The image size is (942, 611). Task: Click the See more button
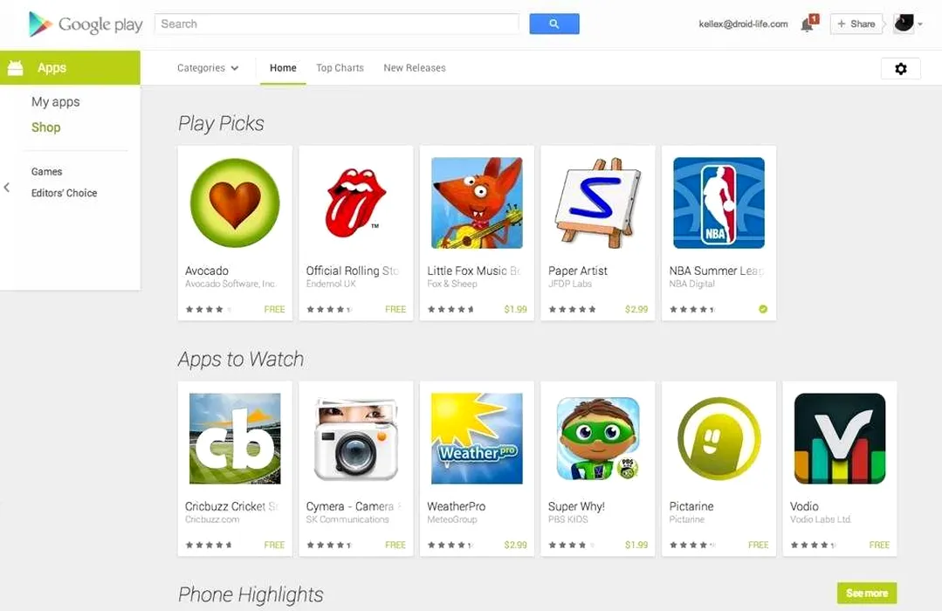[x=867, y=593]
